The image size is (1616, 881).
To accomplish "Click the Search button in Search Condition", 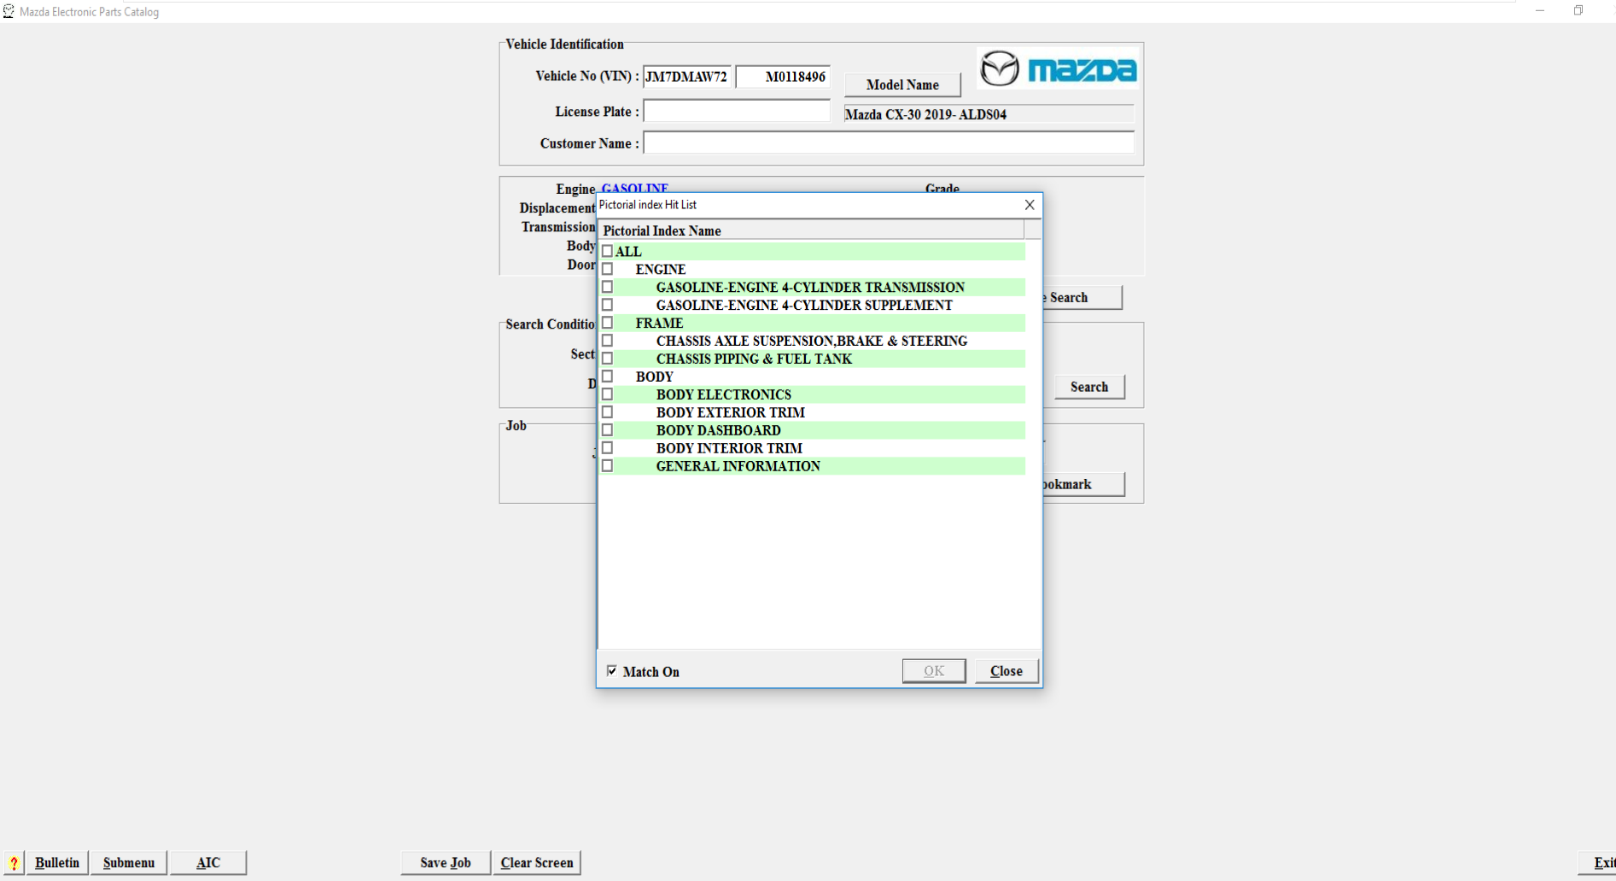I will coord(1089,387).
